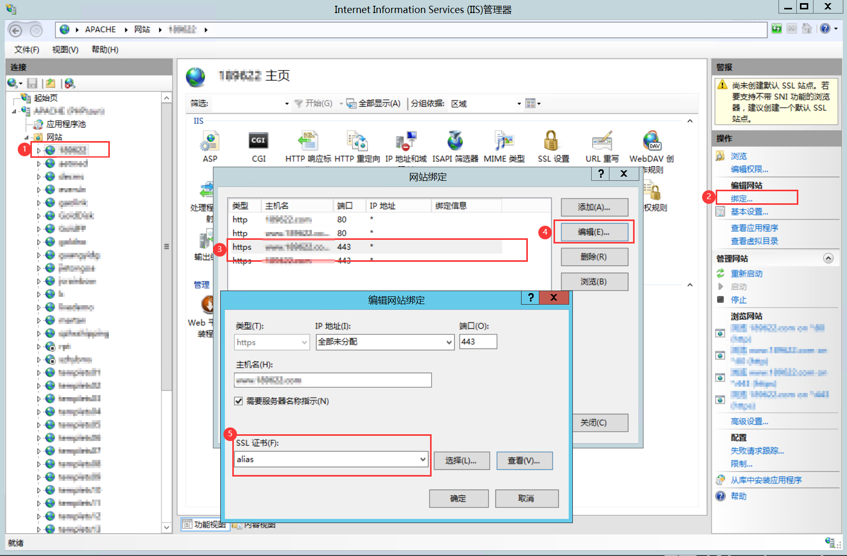Open the SSL certificate dropdown showing alias

[331, 459]
